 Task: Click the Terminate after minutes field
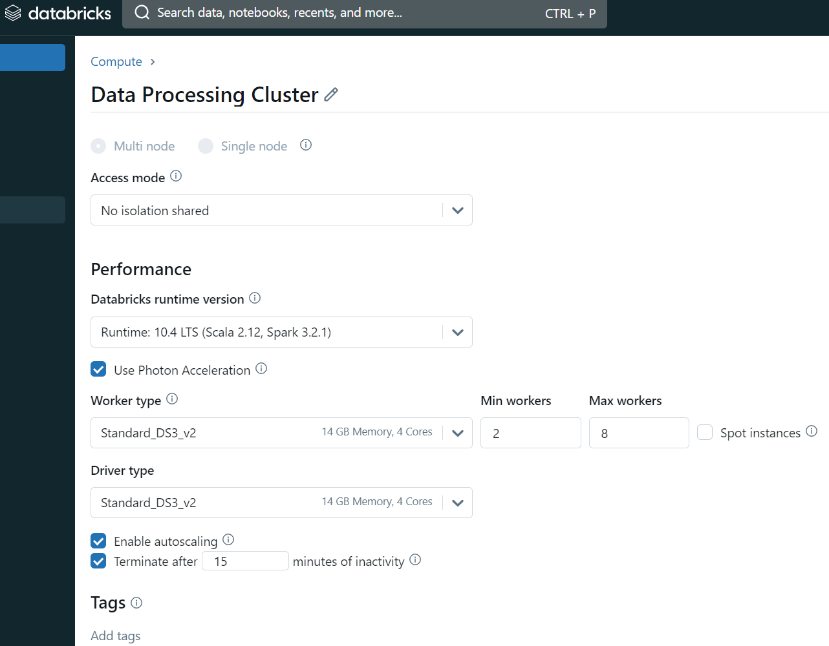(x=245, y=561)
